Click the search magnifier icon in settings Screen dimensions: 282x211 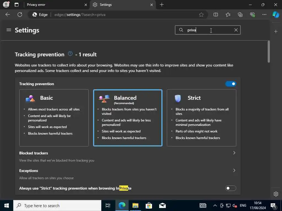(x=181, y=30)
